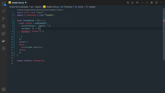Click export default FriendList line

coord(31,61)
